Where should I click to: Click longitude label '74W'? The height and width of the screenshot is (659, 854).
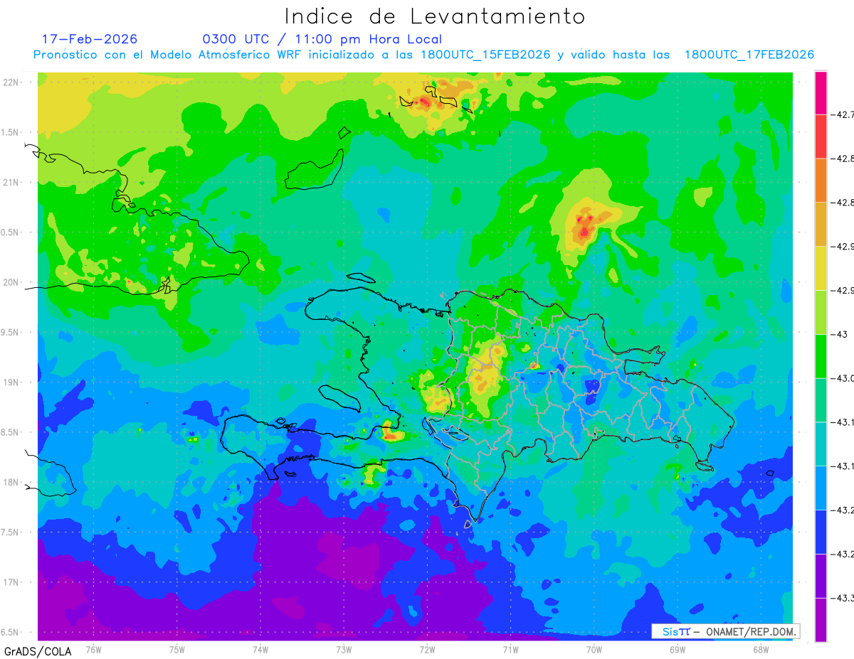(260, 650)
